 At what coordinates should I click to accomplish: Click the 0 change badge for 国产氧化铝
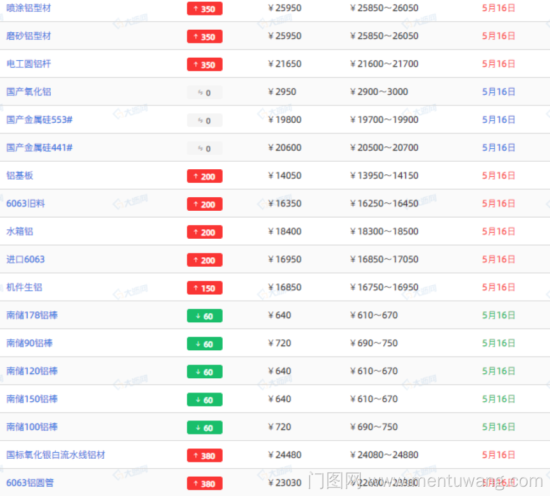coord(205,92)
